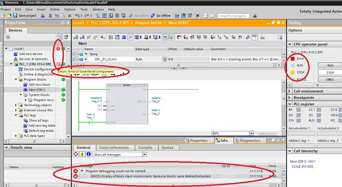Toggle the information messages filter icon
The width and height of the screenshot is (342, 187).
pyautogui.click(x=88, y=154)
